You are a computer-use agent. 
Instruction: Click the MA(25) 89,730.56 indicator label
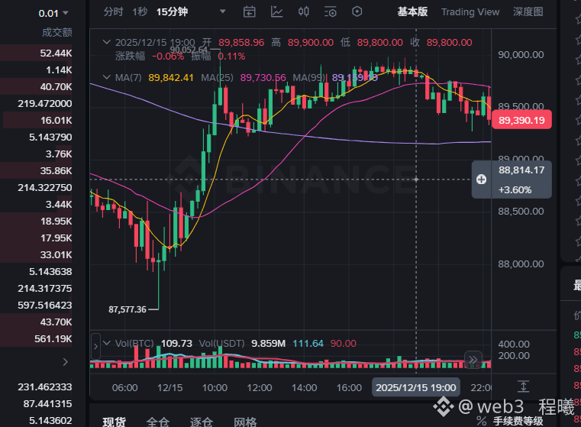pos(244,77)
